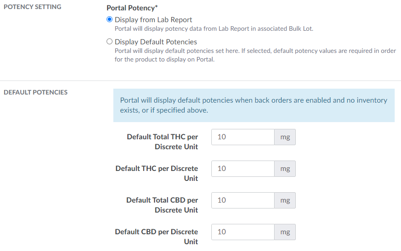The width and height of the screenshot is (401, 251).
Task: Click the mg unit beside Default CBD field
Action: [x=285, y=232]
